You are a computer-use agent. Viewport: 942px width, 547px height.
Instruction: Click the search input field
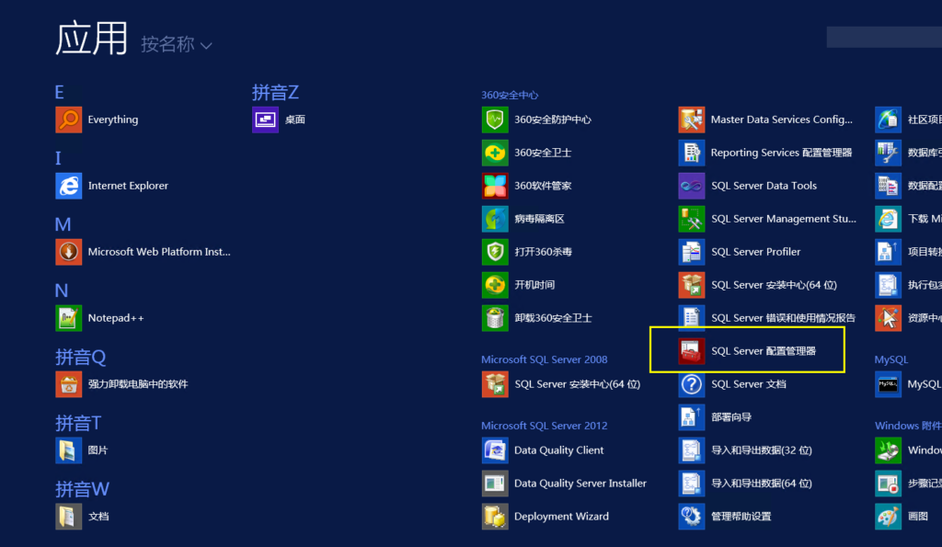tap(884, 37)
